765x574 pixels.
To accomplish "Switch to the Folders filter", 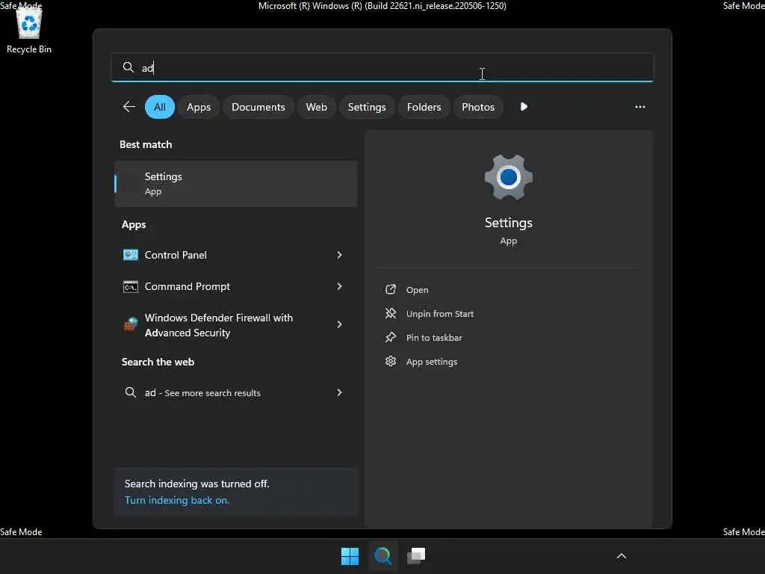I will (x=424, y=107).
